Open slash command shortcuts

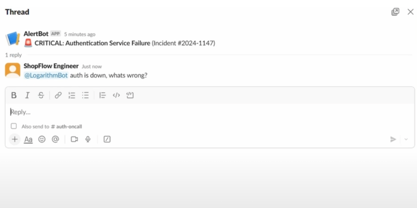coord(107,139)
